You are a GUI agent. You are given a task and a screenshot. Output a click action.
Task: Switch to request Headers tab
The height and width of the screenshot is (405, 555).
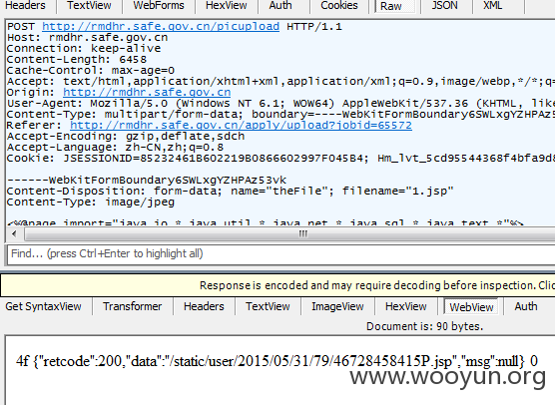[x=26, y=6]
